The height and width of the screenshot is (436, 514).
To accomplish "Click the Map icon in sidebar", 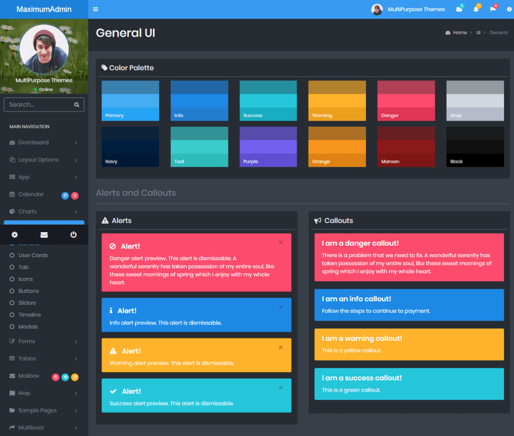I will pyautogui.click(x=12, y=393).
